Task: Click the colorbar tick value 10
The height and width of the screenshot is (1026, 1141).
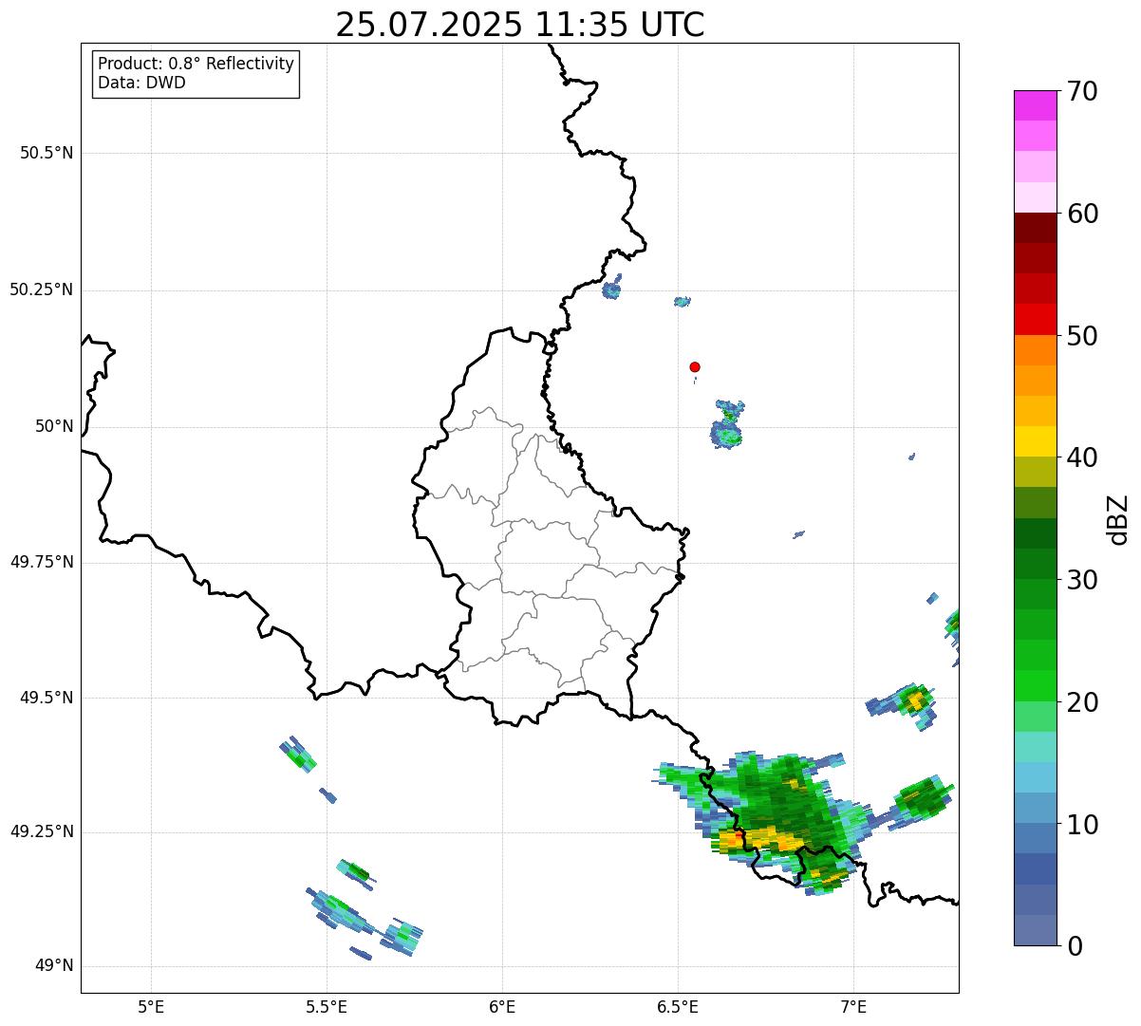Action: (x=1082, y=825)
